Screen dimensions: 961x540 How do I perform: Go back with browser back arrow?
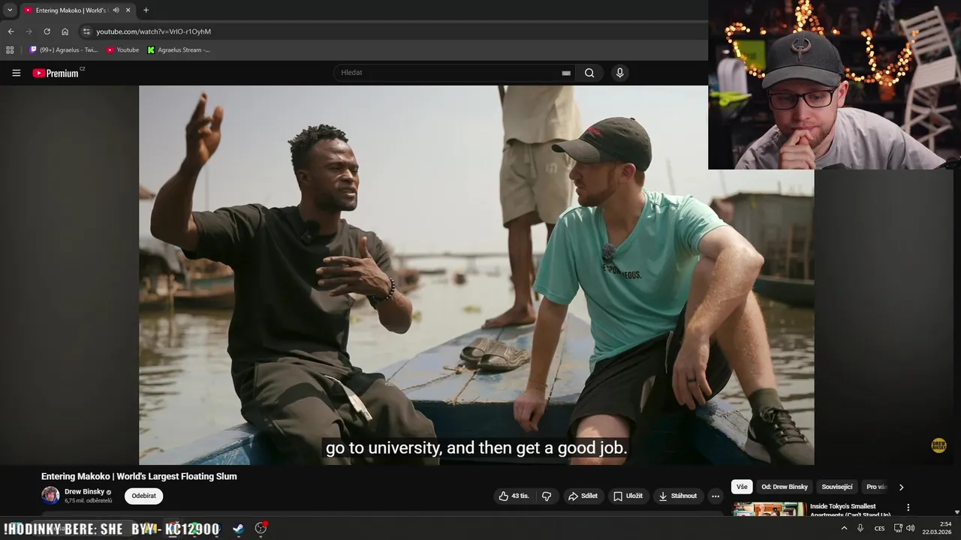[x=11, y=31]
